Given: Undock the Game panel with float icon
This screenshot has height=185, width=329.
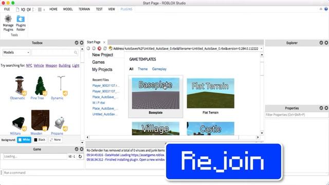Looking at the screenshot, I should click(x=77, y=149).
